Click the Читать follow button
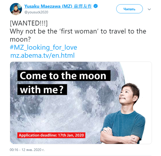Screen dimensions: 161x156 pos(130,9)
